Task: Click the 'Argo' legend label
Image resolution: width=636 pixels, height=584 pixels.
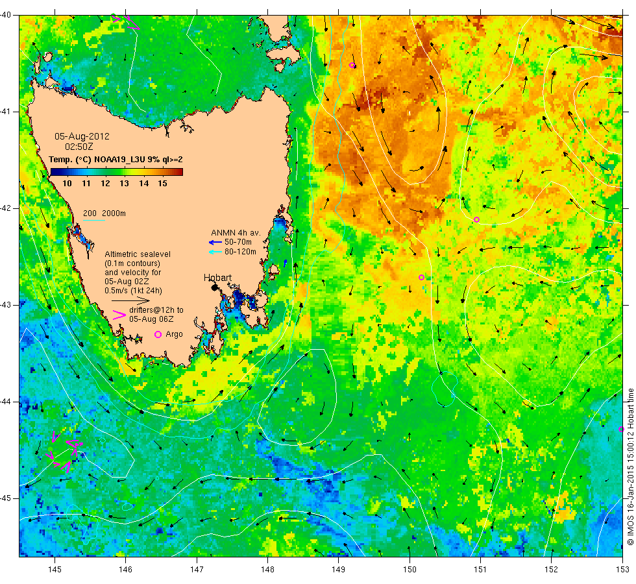Action: tap(174, 334)
